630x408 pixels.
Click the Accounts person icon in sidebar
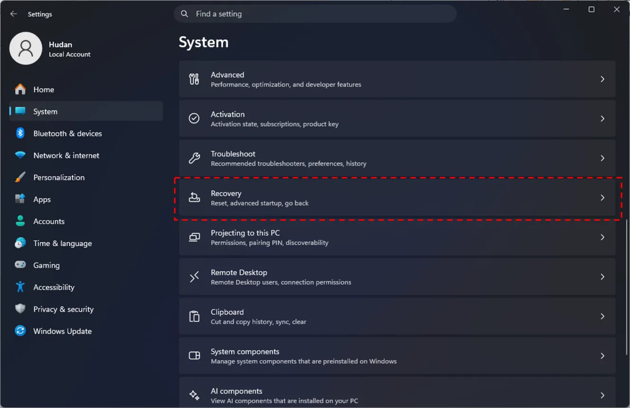(20, 221)
